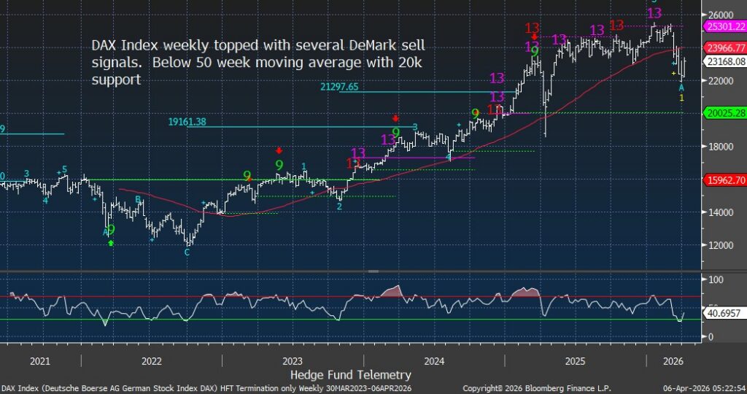747x394 pixels.
Task: Select the red down arrow above early 2023 bars
Action: [279, 150]
